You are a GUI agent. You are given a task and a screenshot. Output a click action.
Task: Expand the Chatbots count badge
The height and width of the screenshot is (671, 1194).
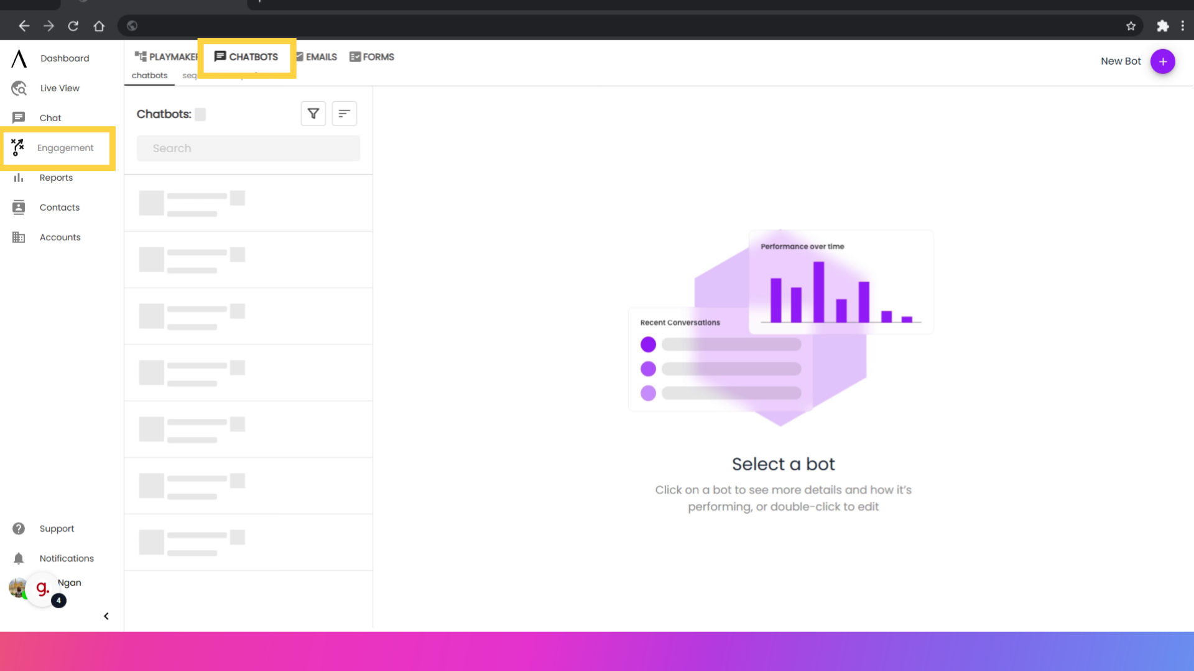(x=199, y=114)
